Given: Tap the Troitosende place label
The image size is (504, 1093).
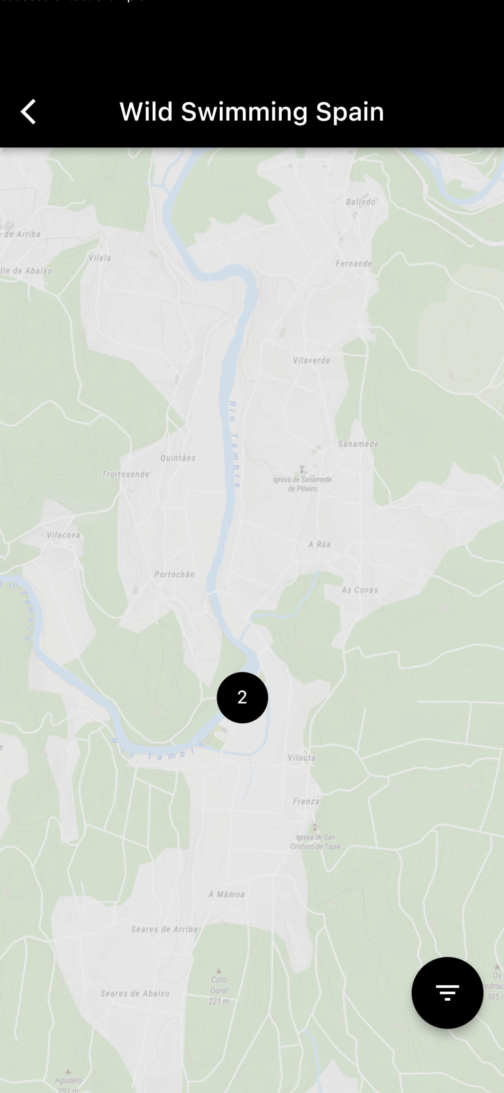Looking at the screenshot, I should point(125,474).
